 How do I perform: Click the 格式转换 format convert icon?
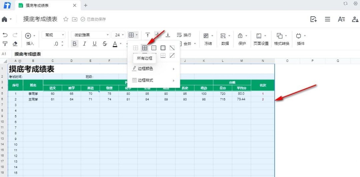[279, 36]
